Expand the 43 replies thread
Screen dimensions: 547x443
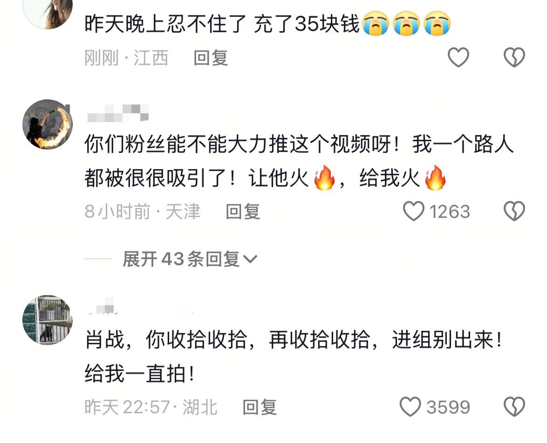tap(190, 259)
